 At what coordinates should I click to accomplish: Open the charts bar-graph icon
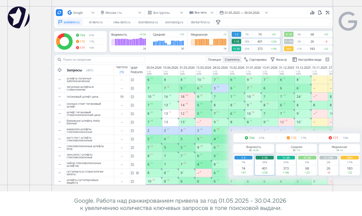(x=312, y=13)
